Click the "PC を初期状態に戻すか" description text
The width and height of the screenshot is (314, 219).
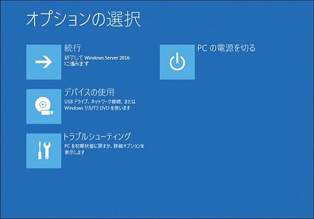click(x=87, y=146)
